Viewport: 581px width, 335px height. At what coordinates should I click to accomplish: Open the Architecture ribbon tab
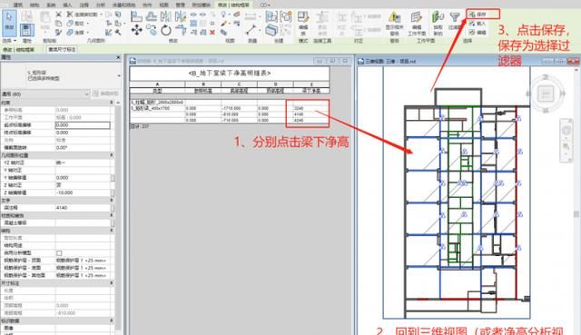(x=18, y=5)
